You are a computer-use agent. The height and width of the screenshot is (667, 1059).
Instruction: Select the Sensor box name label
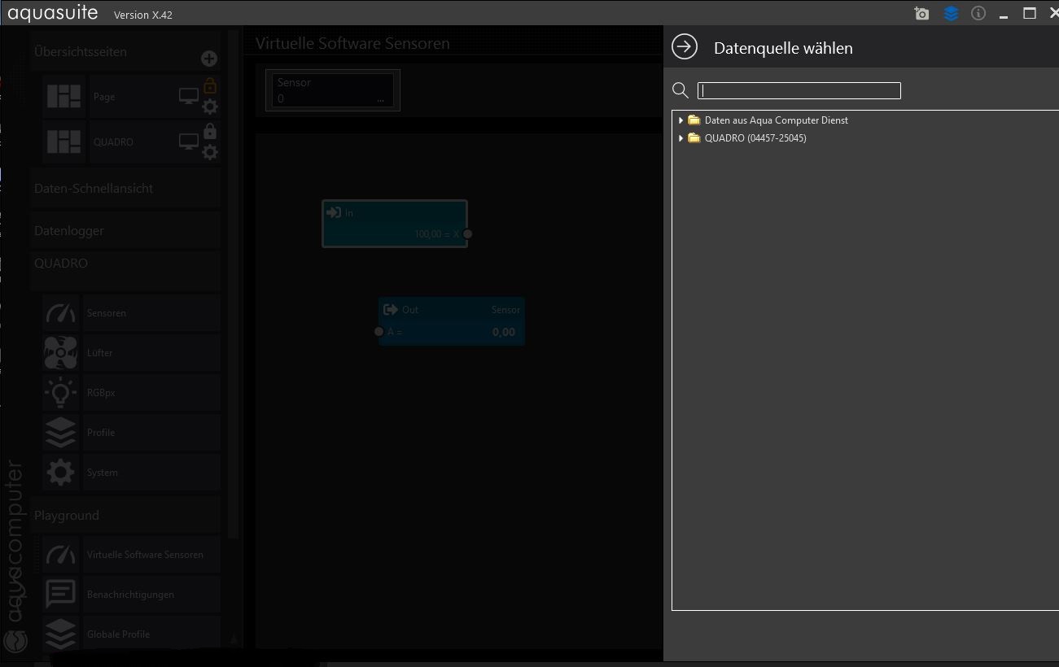pyautogui.click(x=294, y=82)
